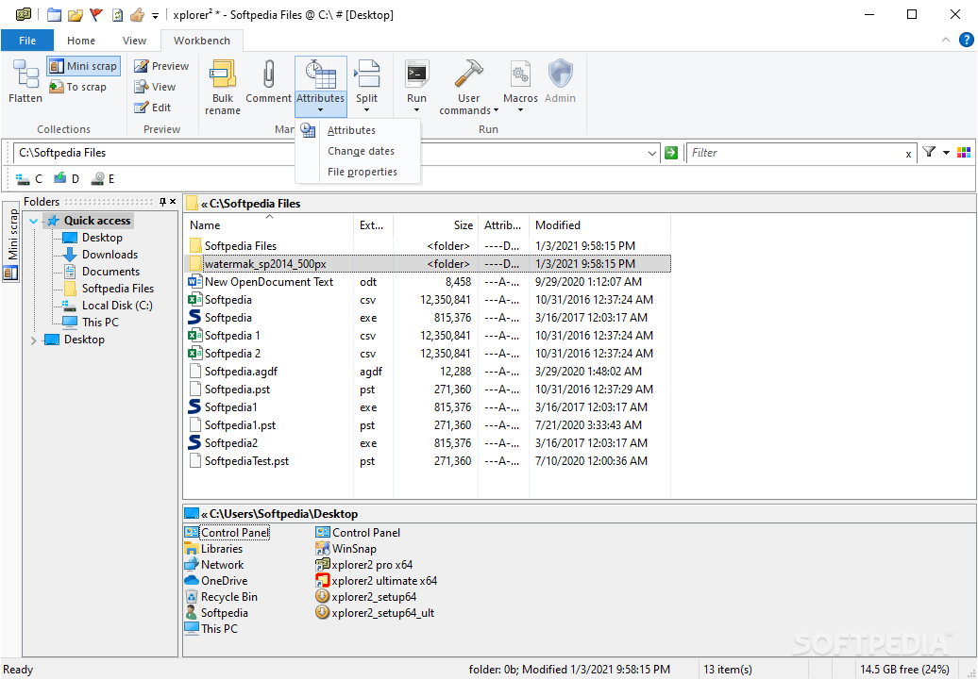Sort by the Modified column header

pyautogui.click(x=600, y=225)
